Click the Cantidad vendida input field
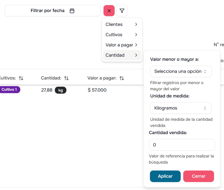This screenshot has height=190, width=224. (x=182, y=145)
